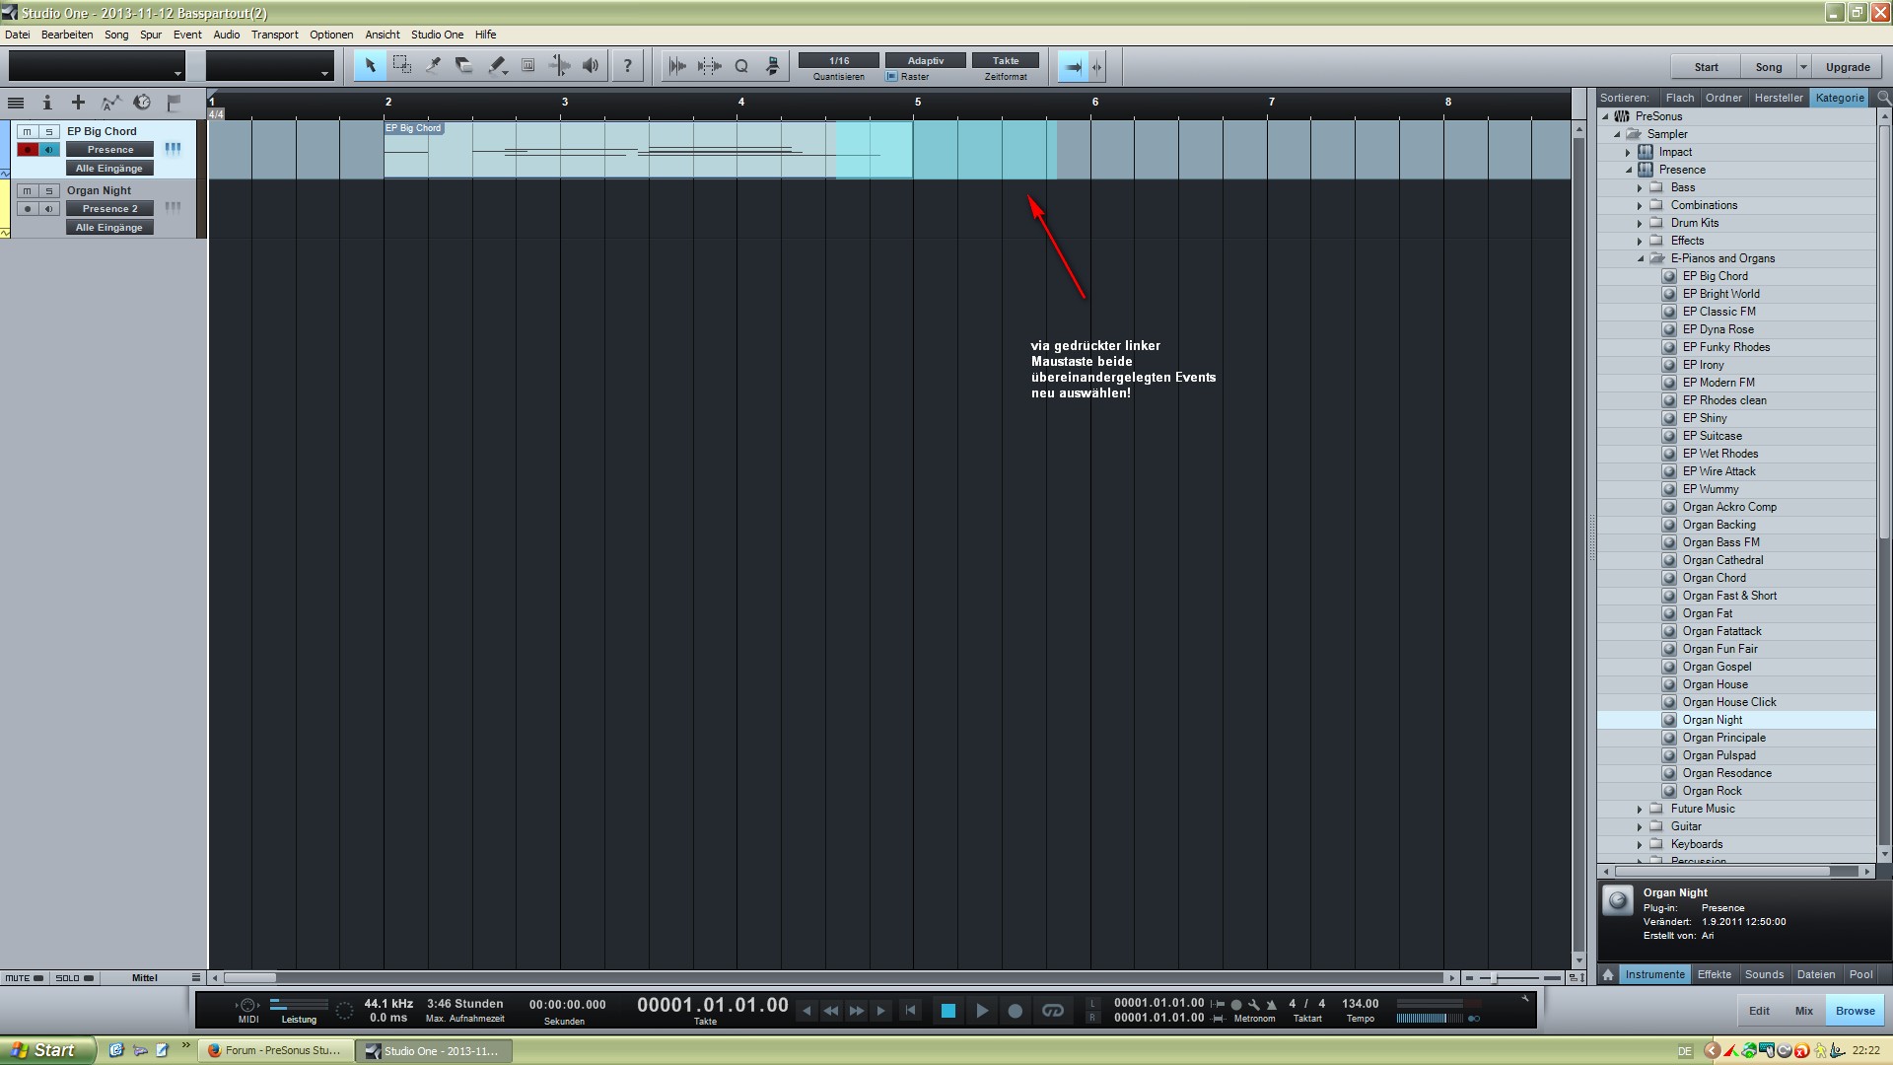
Task: Stop playback in transport
Action: point(948,1011)
